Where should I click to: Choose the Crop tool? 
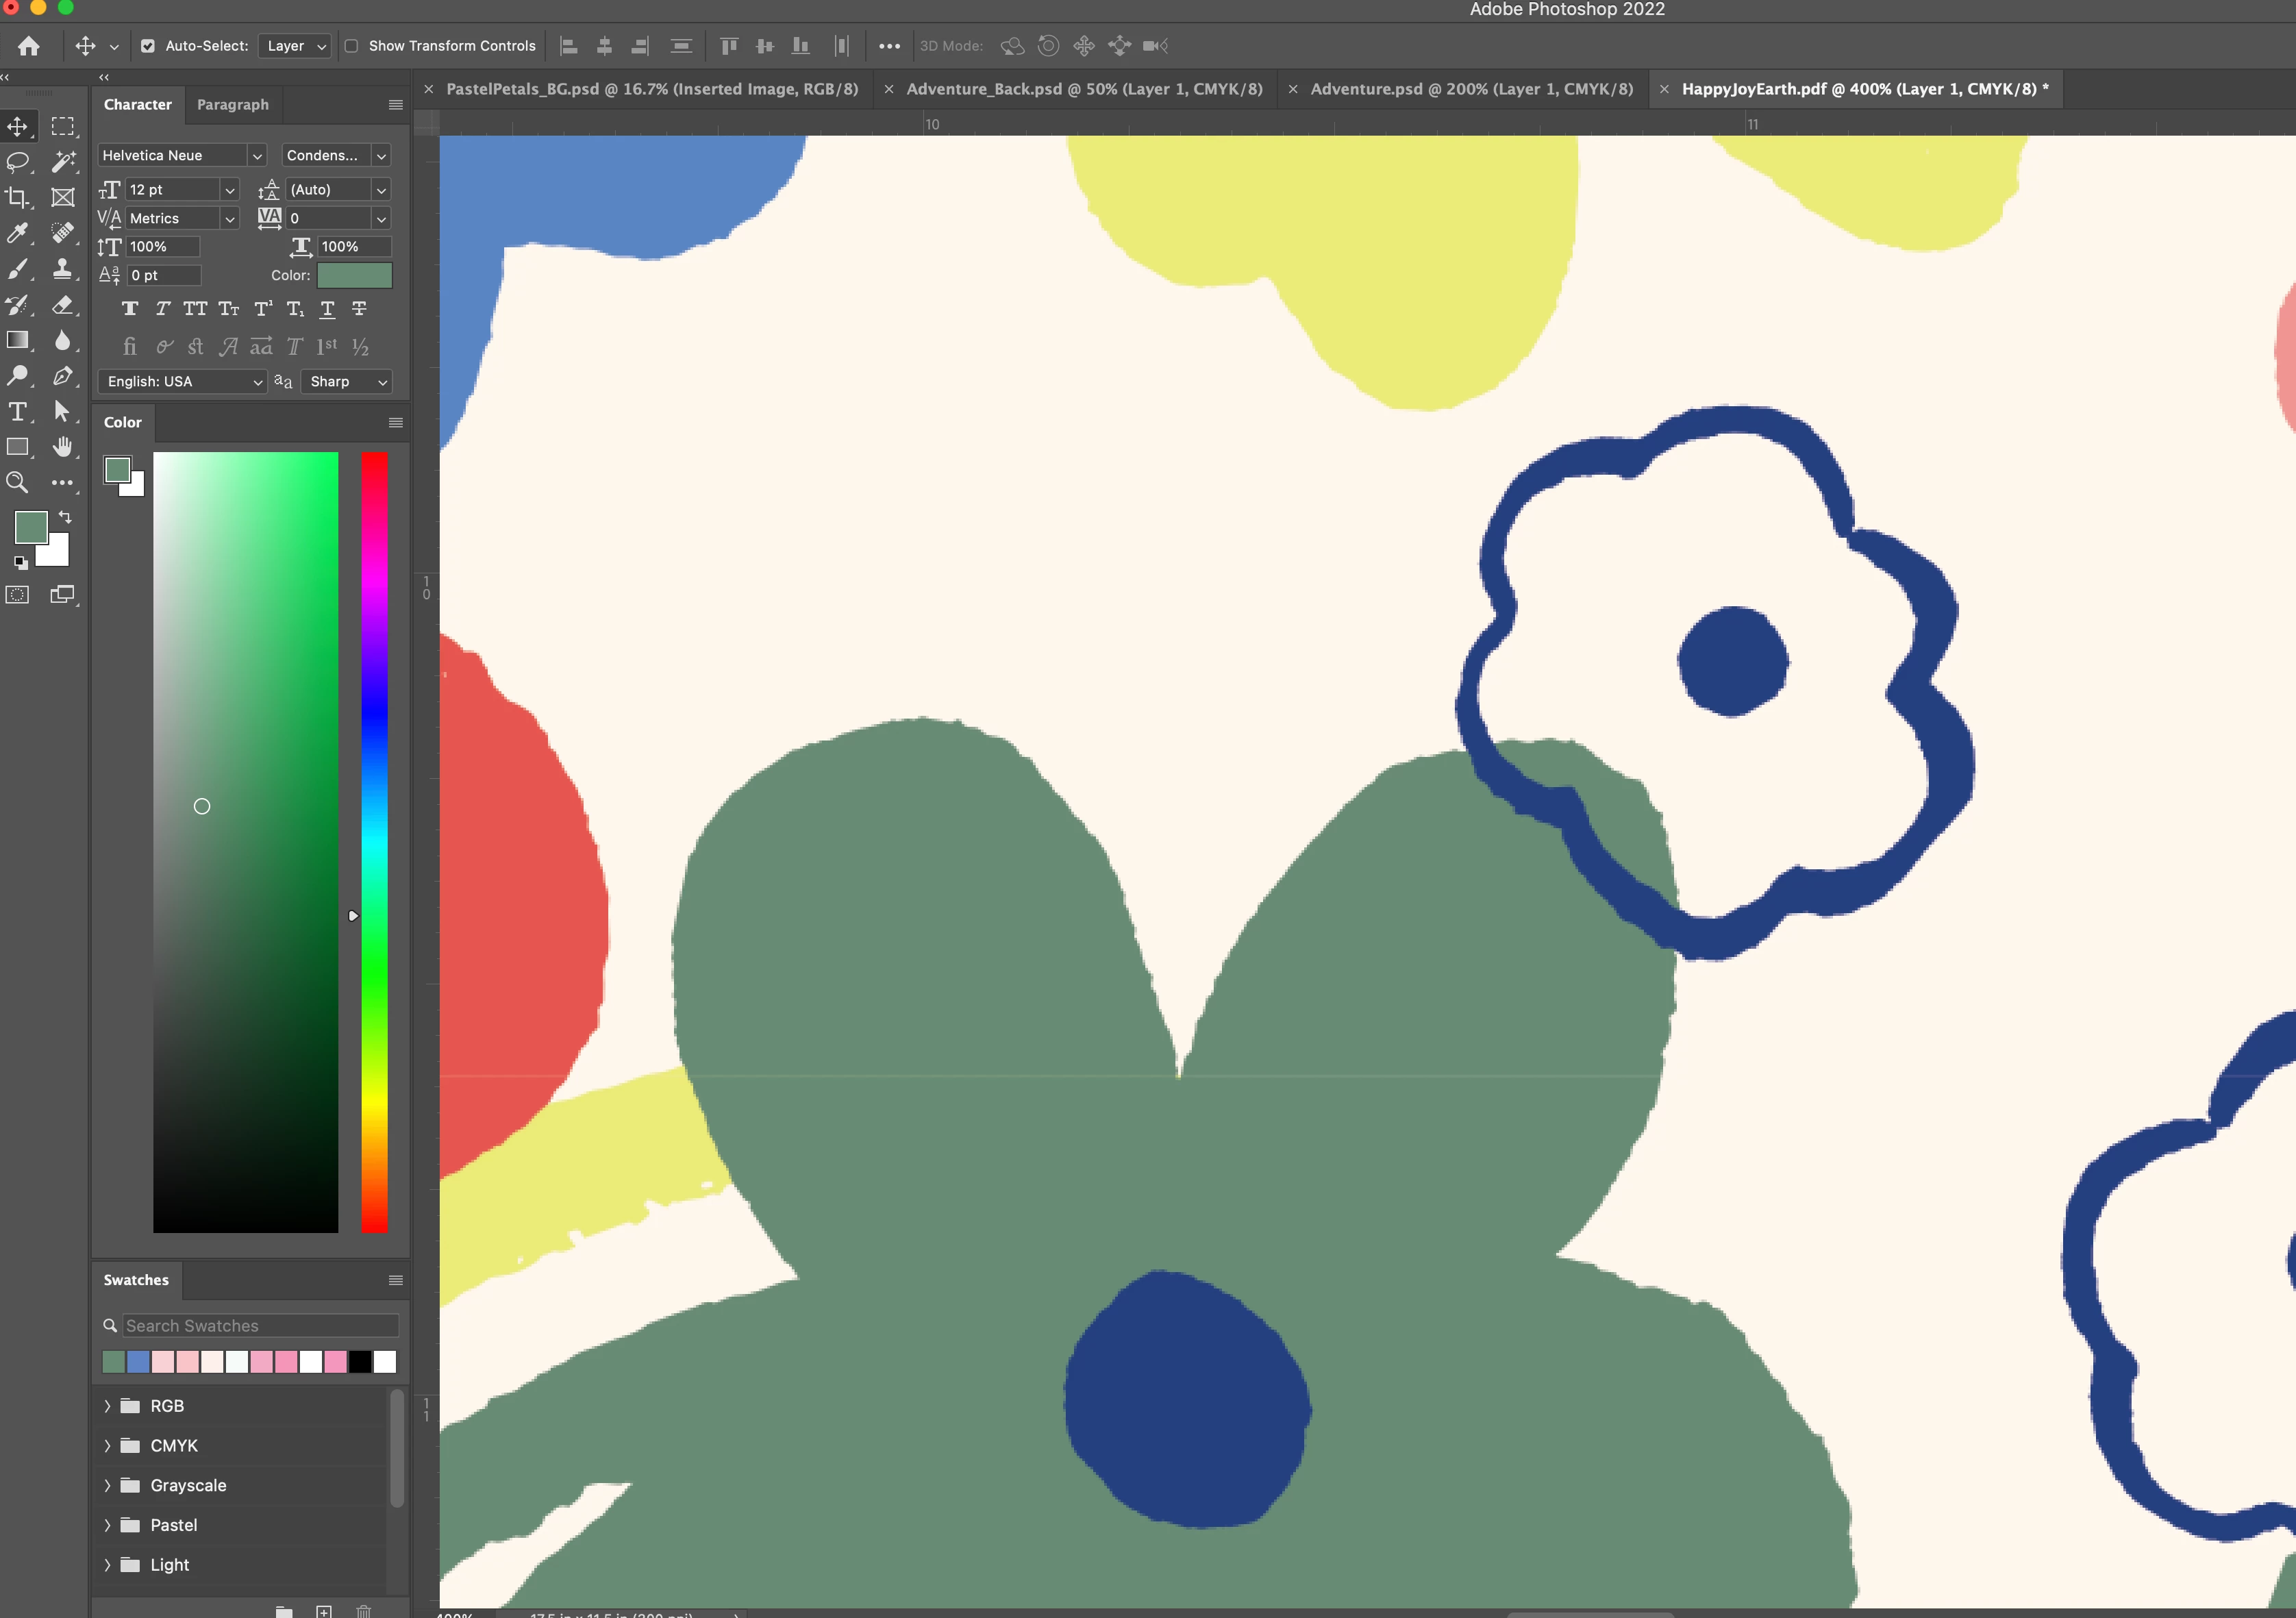[18, 197]
